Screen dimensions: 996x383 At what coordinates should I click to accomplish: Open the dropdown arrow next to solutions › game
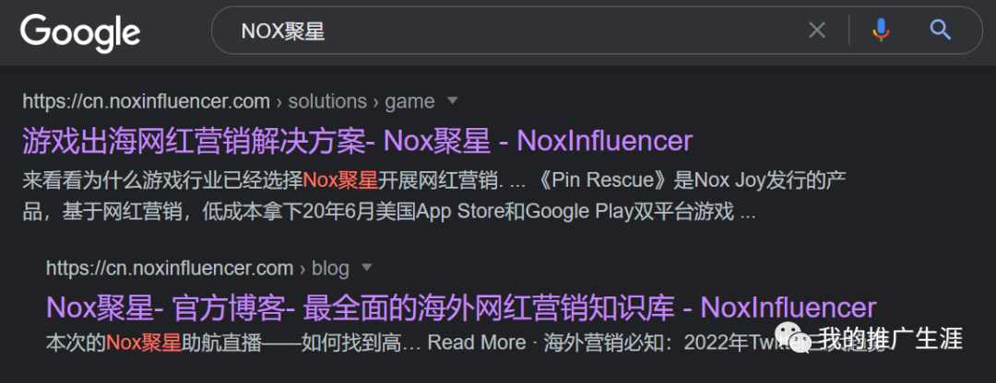[x=452, y=101]
